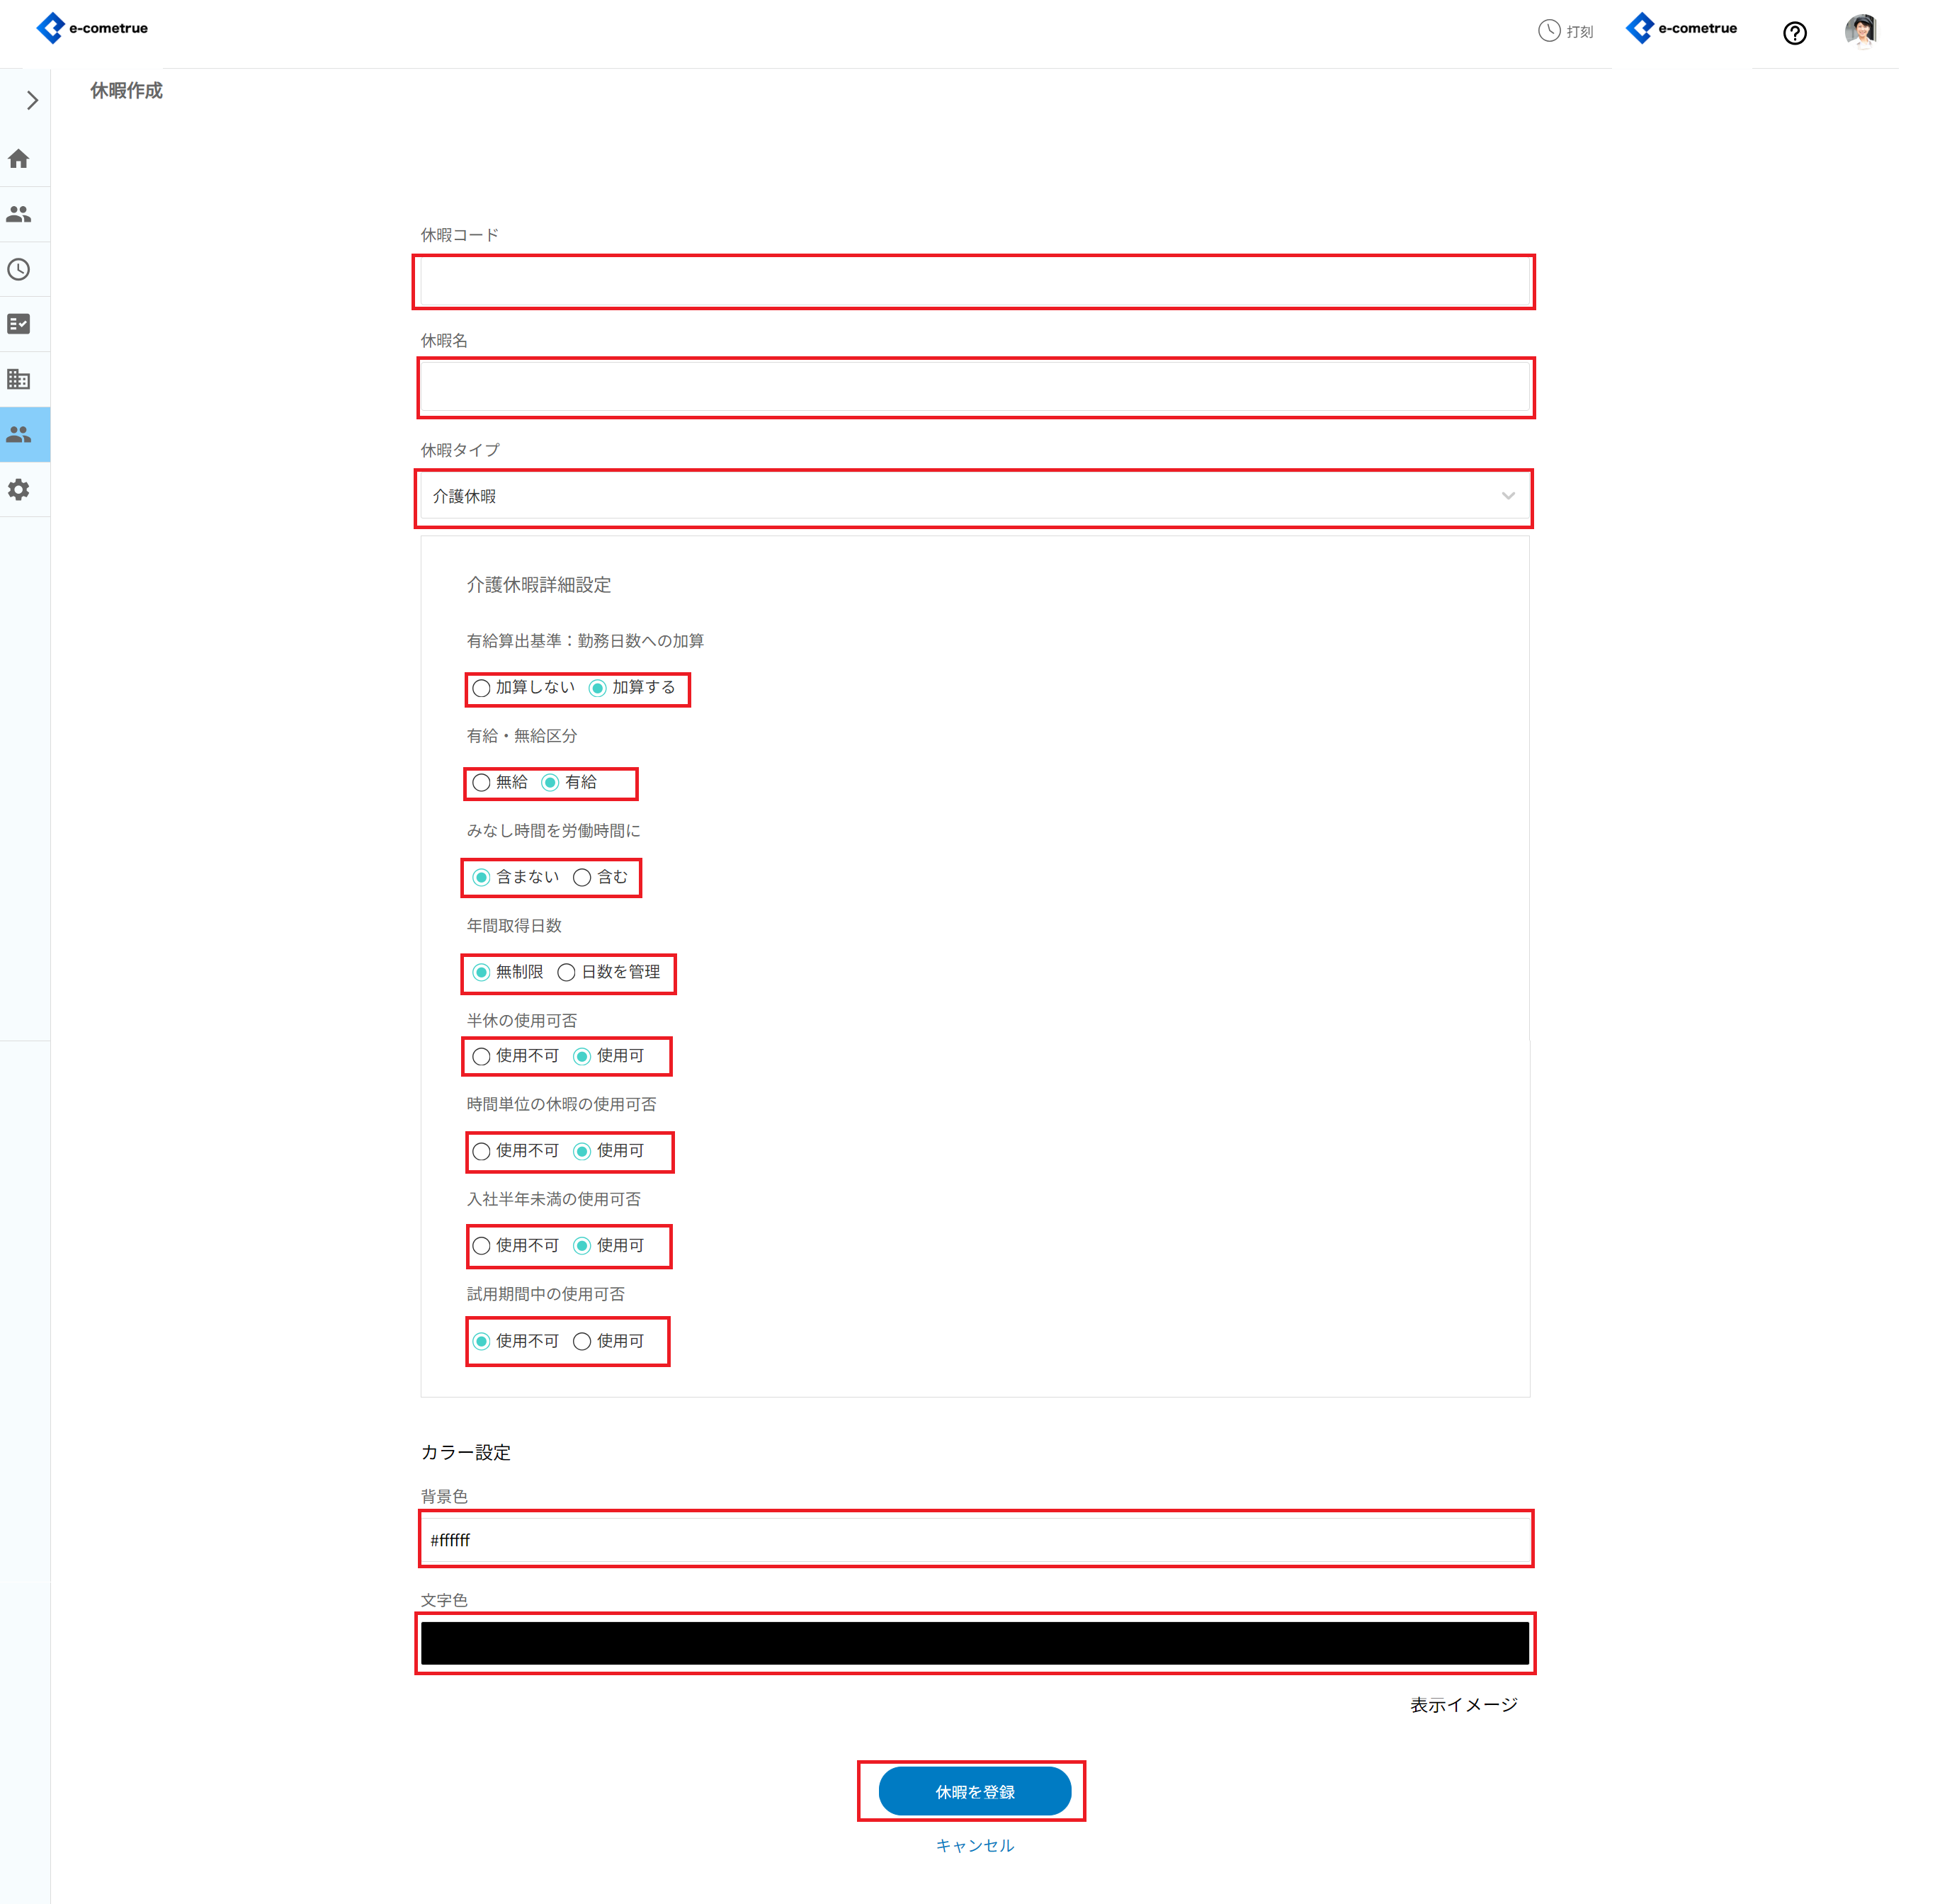
Task: Open the employees icon below home
Action: (19, 214)
